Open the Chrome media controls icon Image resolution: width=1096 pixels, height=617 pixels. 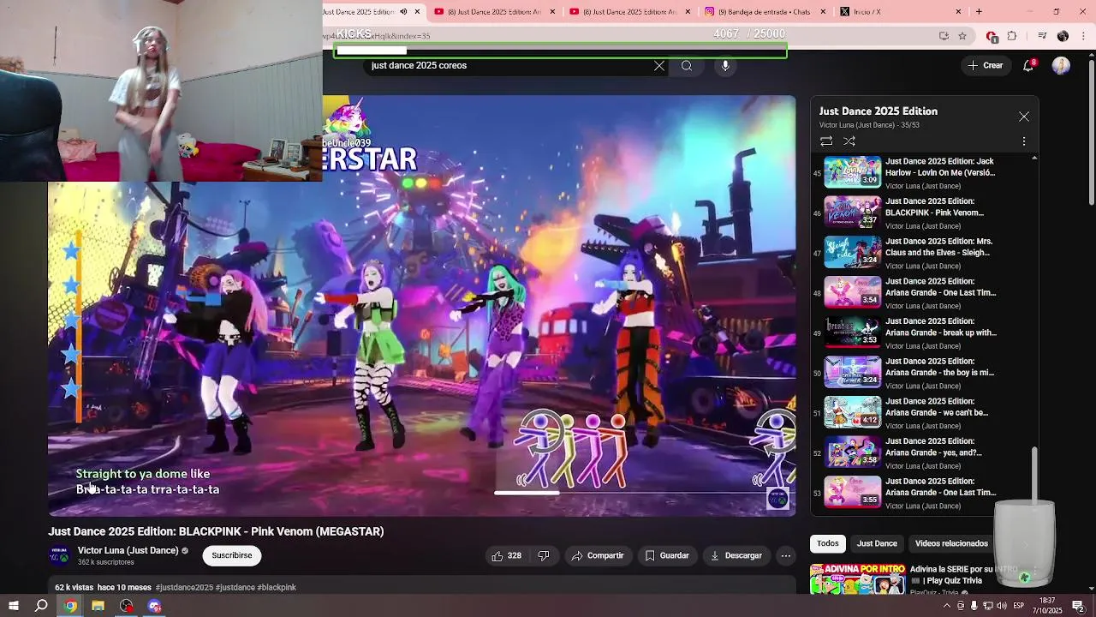coord(1042,36)
